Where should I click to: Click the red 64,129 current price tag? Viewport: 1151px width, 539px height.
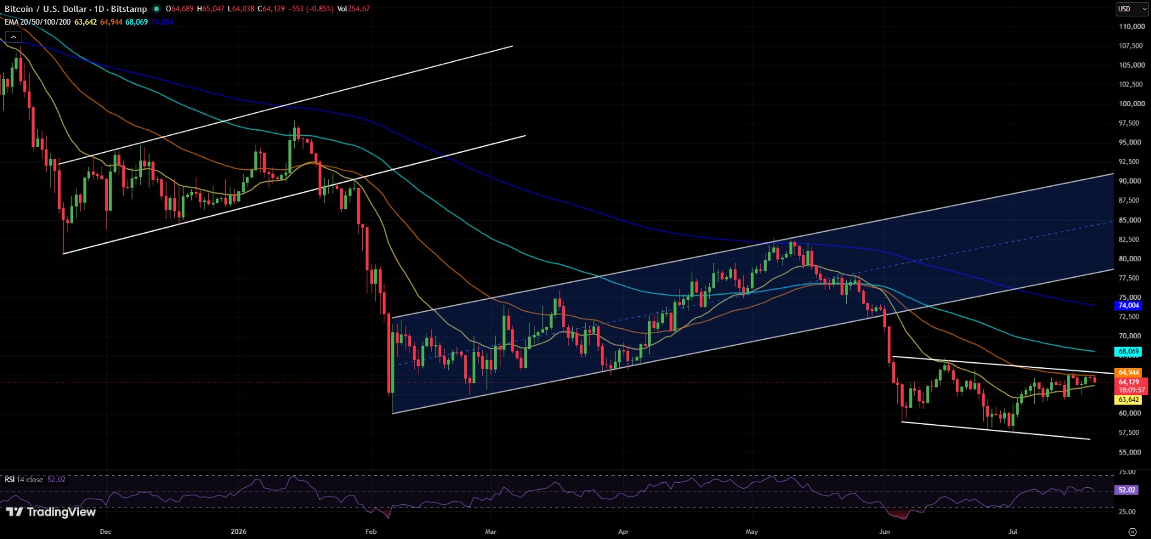[x=1129, y=382]
